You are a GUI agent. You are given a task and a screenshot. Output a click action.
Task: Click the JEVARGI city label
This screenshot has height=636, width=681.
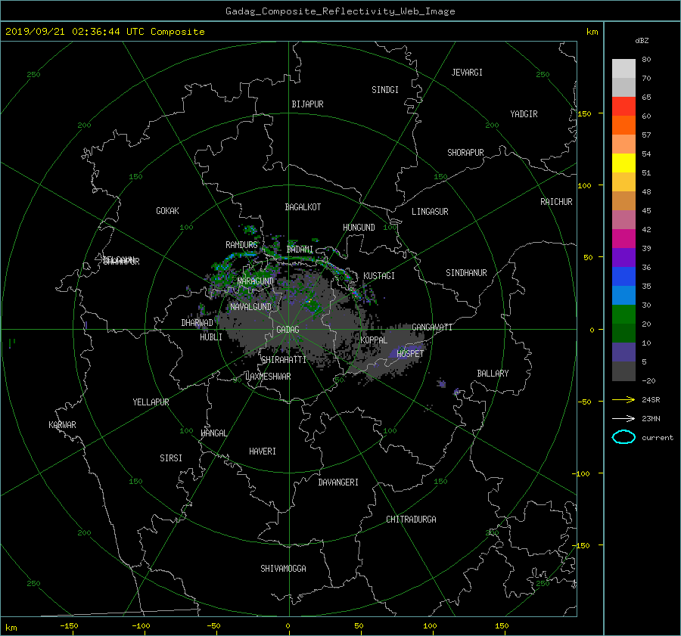[x=467, y=73]
